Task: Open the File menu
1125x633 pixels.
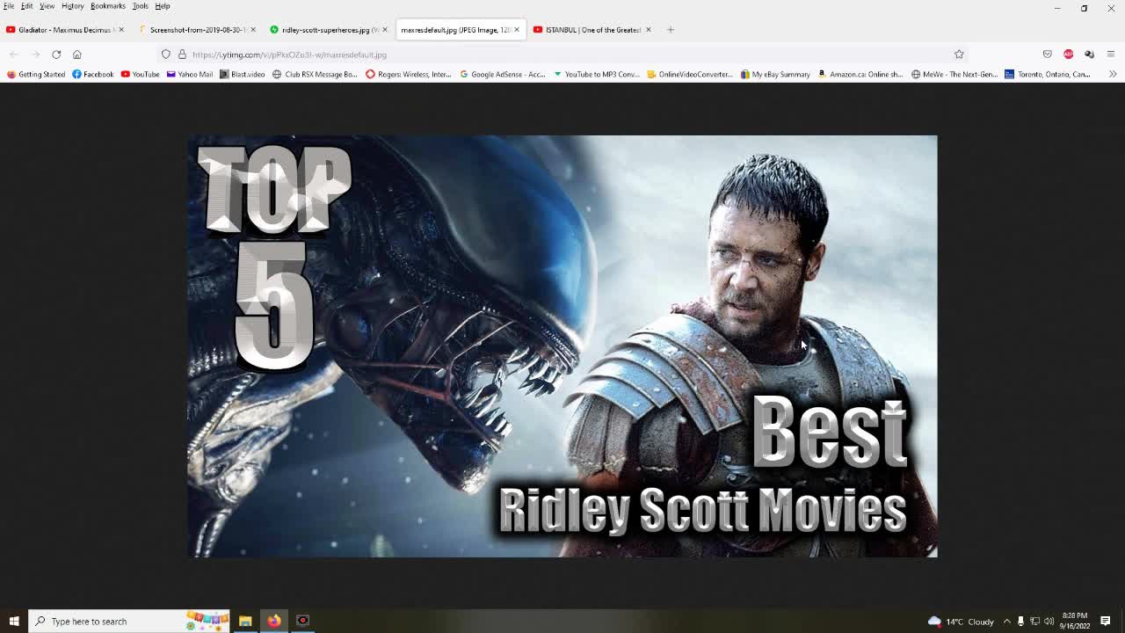Action: 9,6
